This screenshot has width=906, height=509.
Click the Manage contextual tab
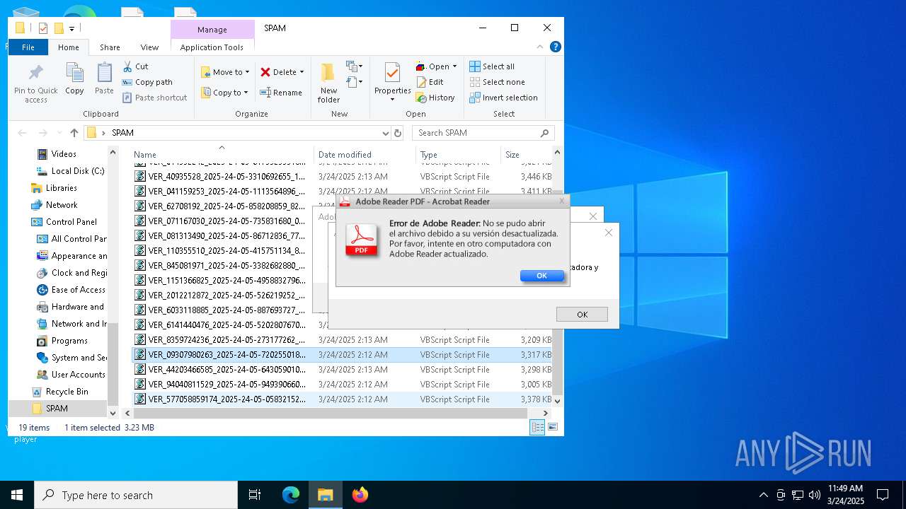pyautogui.click(x=212, y=30)
